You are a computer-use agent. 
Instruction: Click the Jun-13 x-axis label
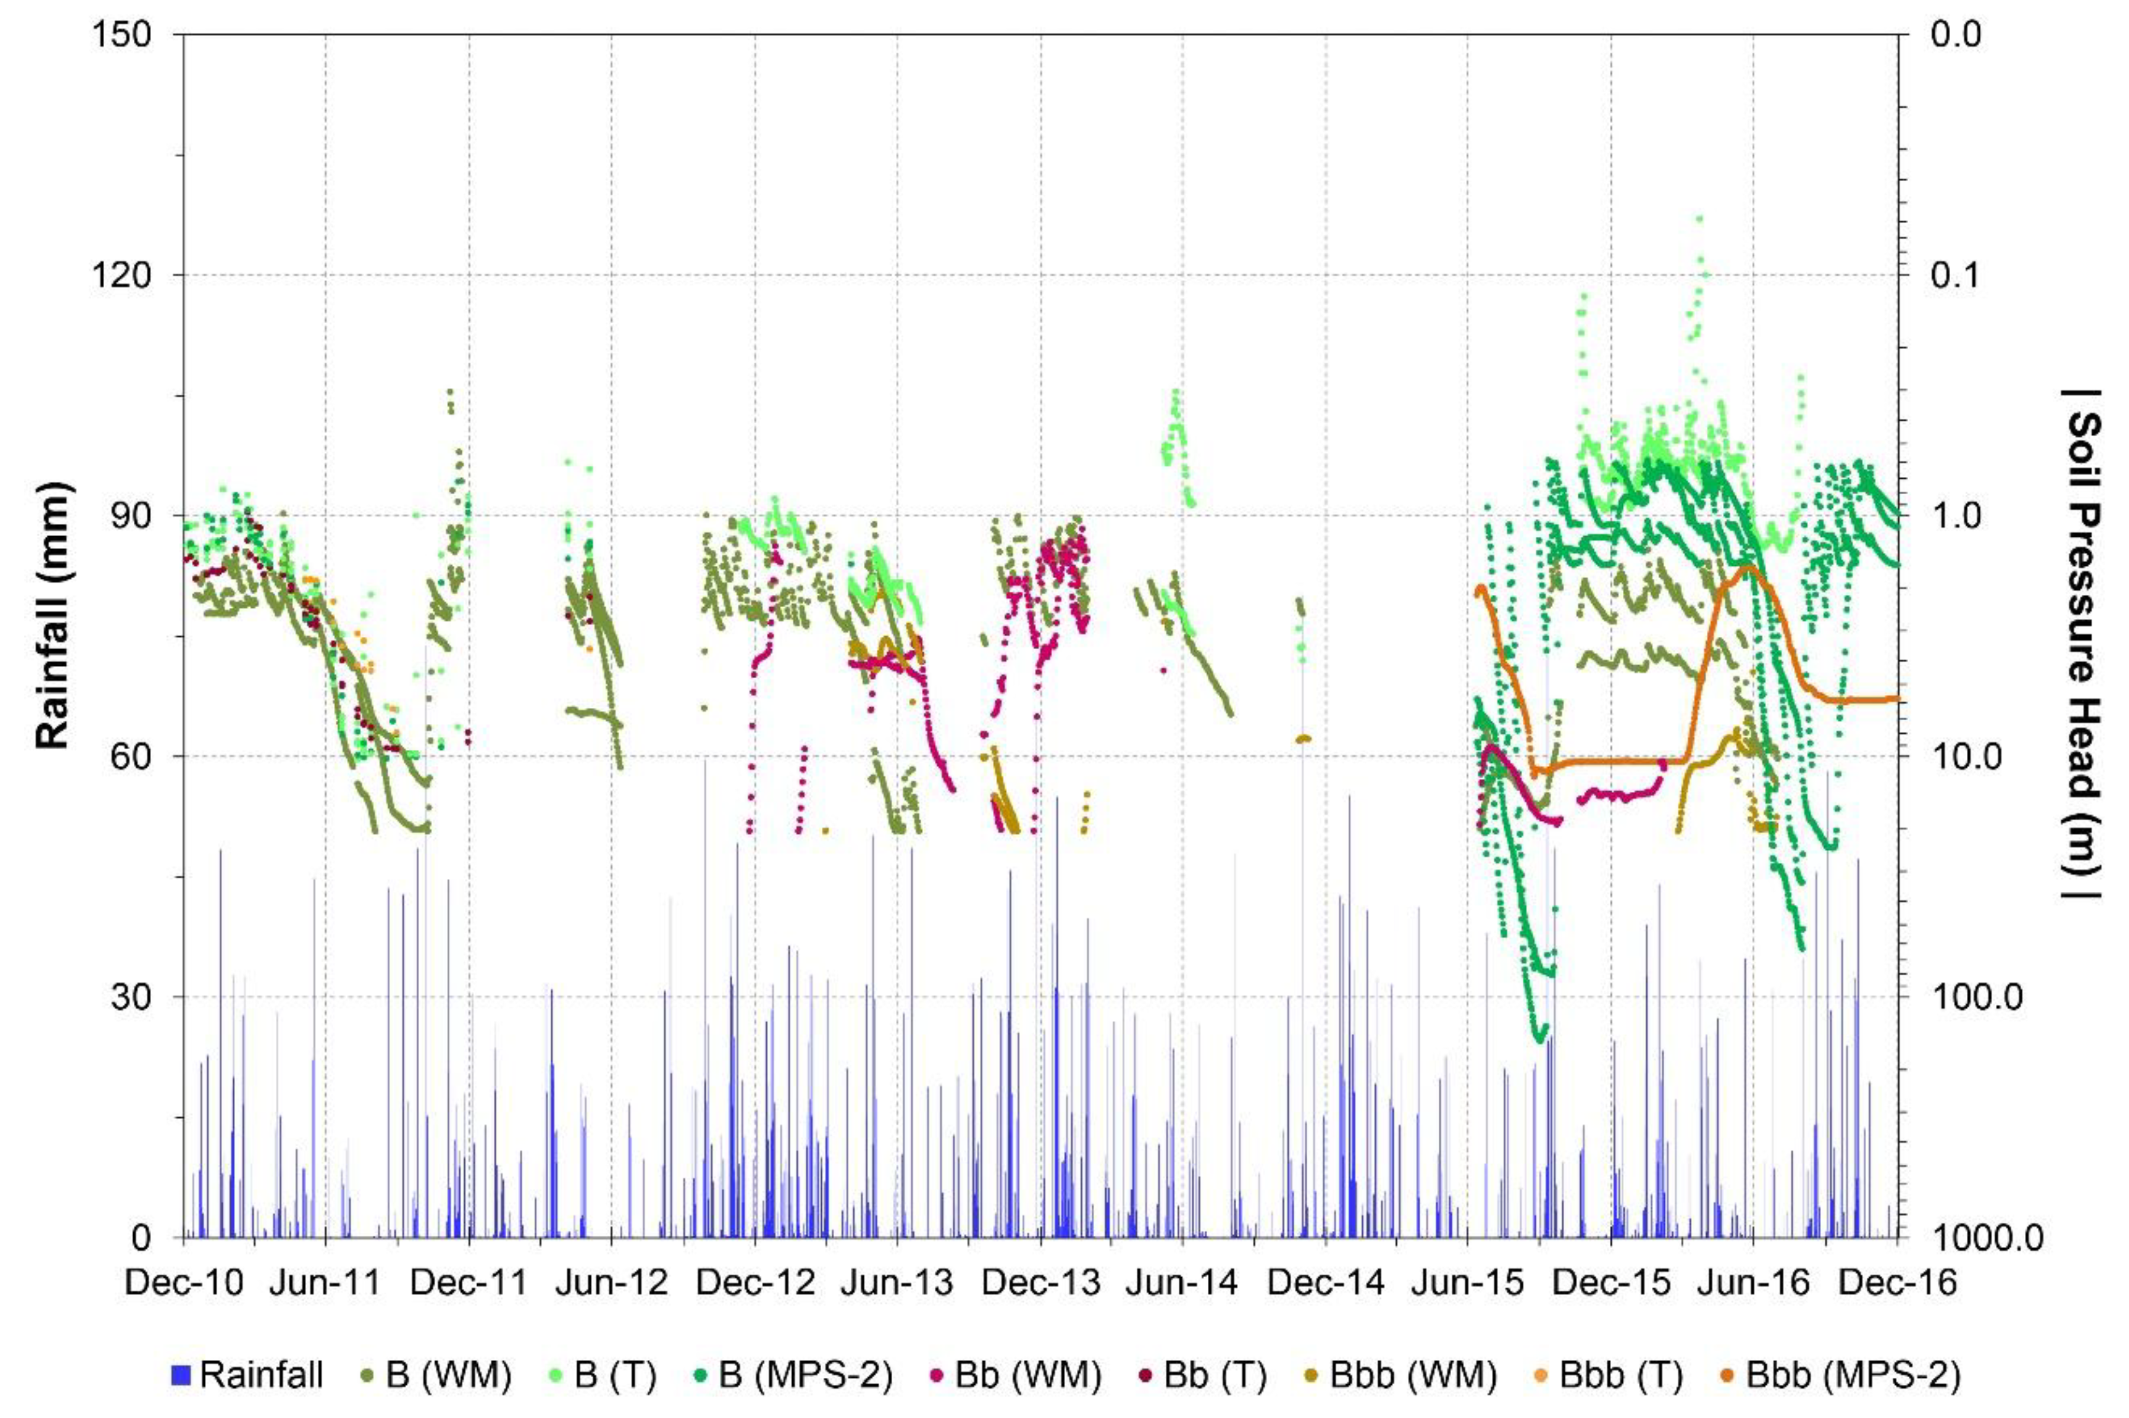(896, 1282)
